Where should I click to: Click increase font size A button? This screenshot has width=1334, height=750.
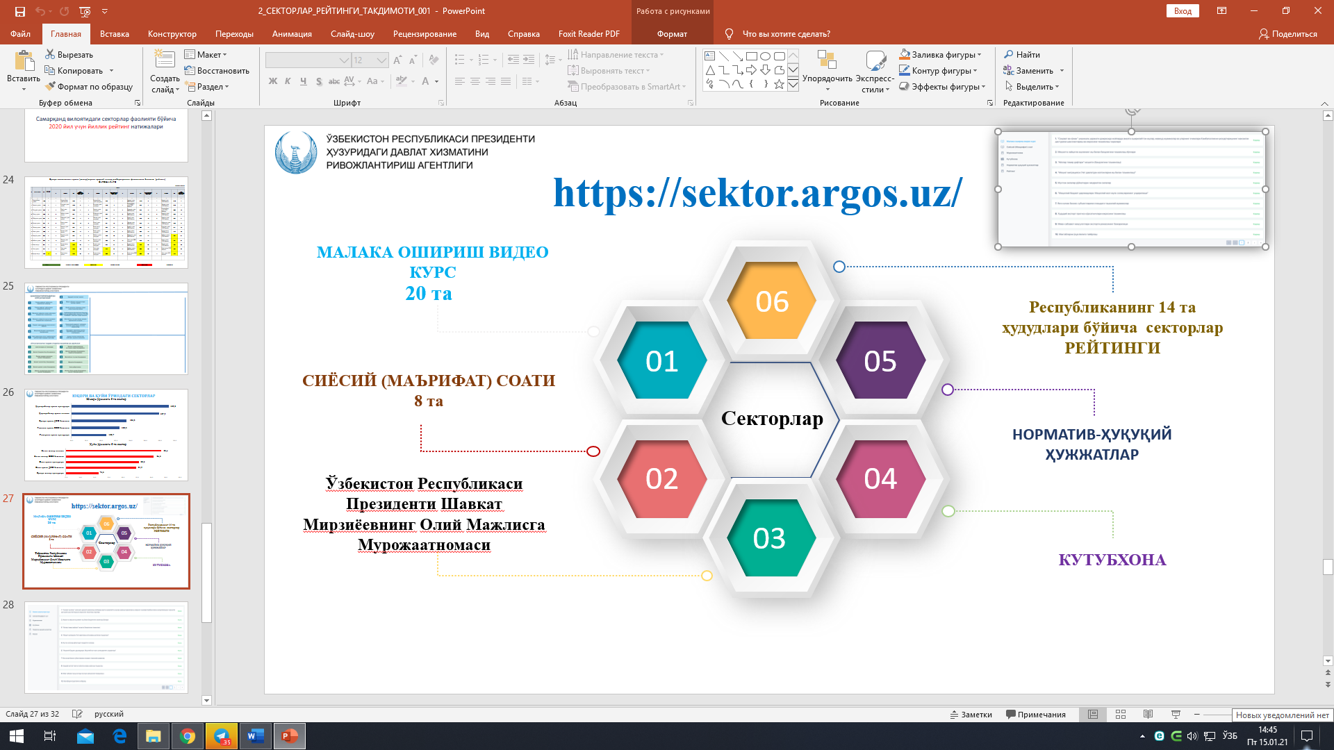397,60
